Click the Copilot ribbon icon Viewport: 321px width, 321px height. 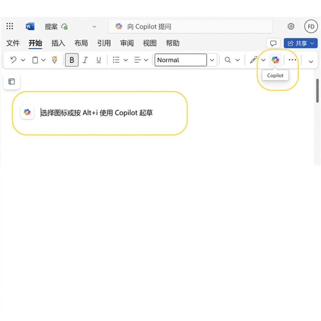coord(275,60)
